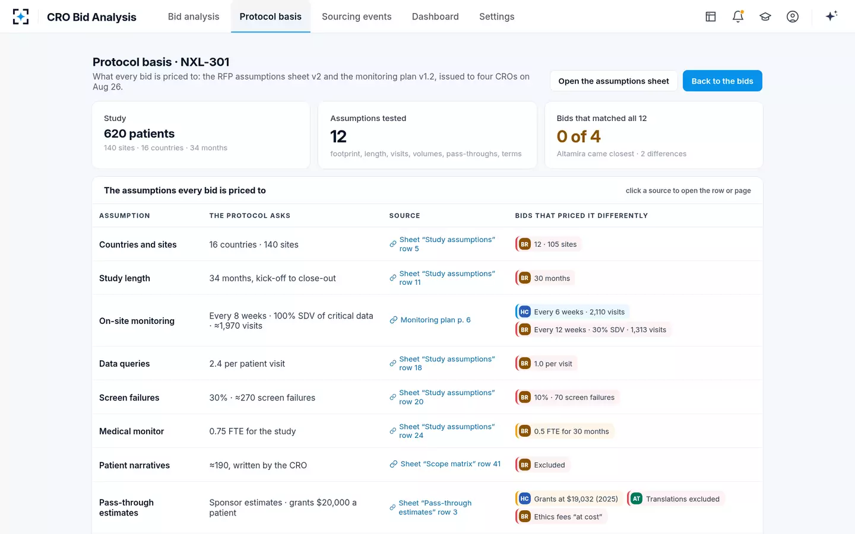Image resolution: width=855 pixels, height=534 pixels.
Task: Click the BR badge beside 30 months
Action: 525,278
